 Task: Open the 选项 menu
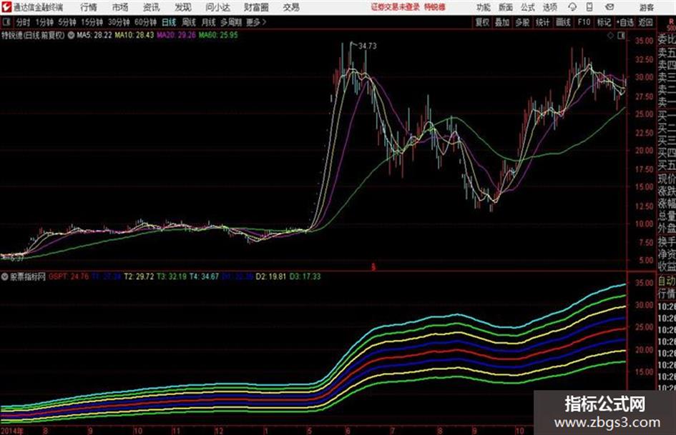[549, 7]
